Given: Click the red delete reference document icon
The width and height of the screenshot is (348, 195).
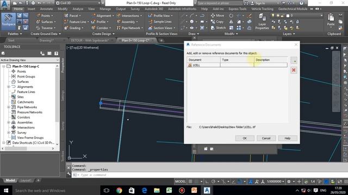Looking at the screenshot, I should 294,70.
